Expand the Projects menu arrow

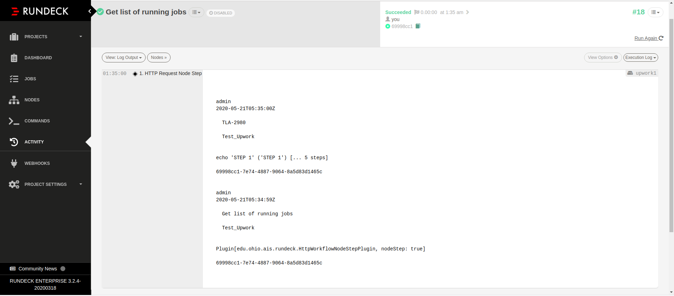(81, 36)
